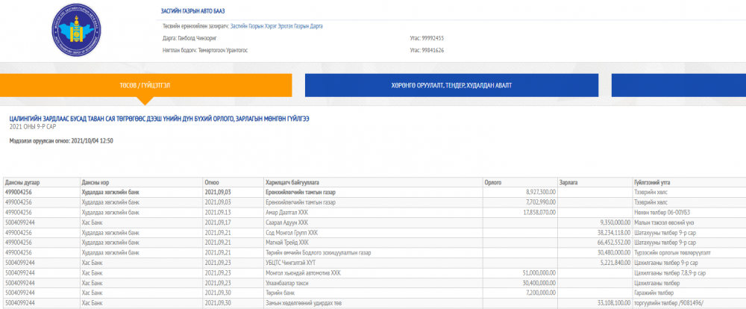Open Засгийн Газрын Хэрэг Эрхлэх Газрын Дарга link
Screen dimensions: 746x309
(277, 26)
